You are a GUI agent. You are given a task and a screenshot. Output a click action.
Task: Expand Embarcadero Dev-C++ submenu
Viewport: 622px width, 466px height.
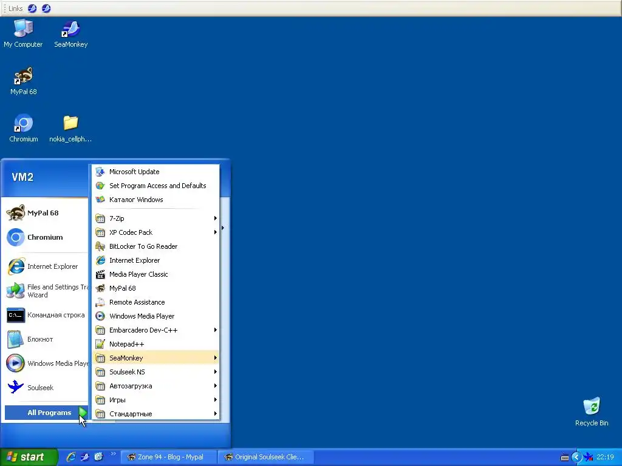point(156,330)
